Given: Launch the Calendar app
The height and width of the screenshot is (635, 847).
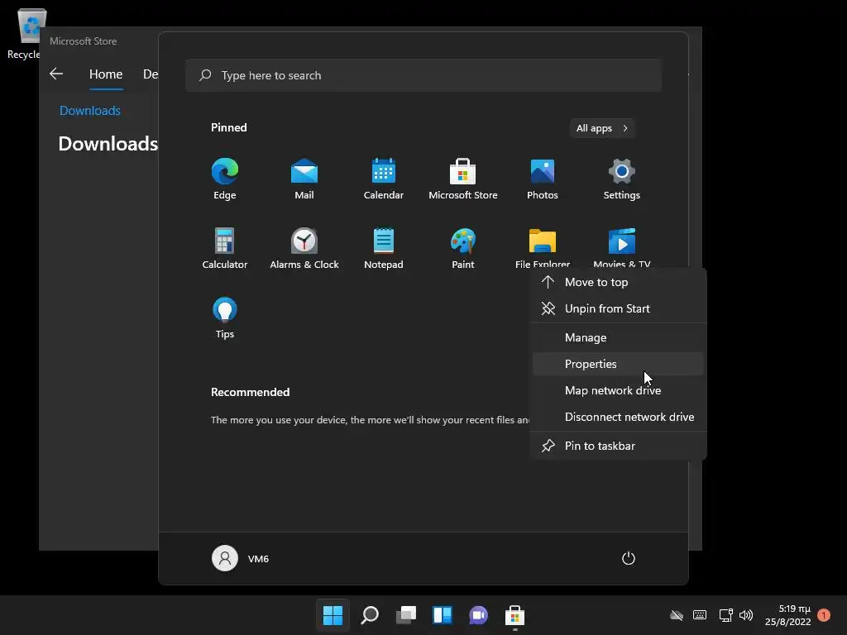Looking at the screenshot, I should [384, 179].
